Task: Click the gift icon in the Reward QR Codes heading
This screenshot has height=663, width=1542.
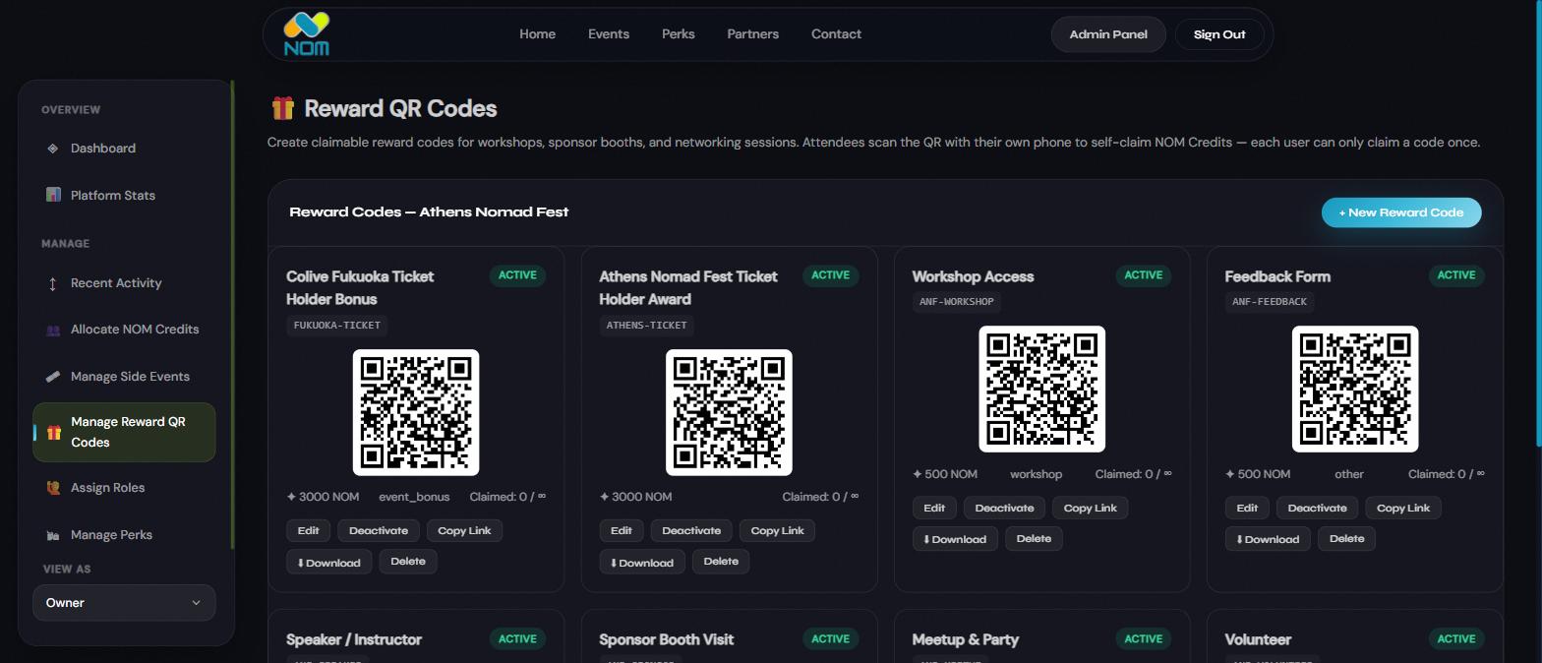Action: [x=283, y=108]
